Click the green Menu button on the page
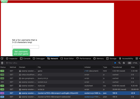Screen dimensions: 140x99 click(4, 1)
